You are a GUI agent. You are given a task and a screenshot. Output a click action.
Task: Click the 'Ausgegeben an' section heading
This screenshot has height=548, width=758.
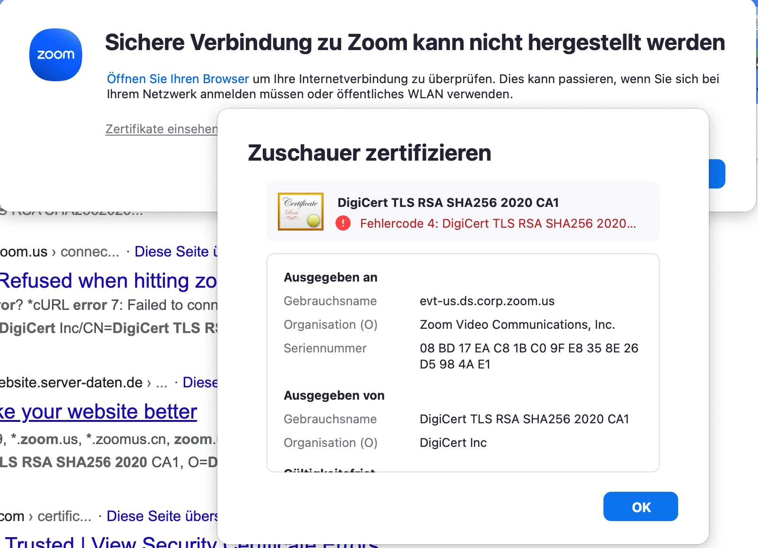pyautogui.click(x=330, y=277)
